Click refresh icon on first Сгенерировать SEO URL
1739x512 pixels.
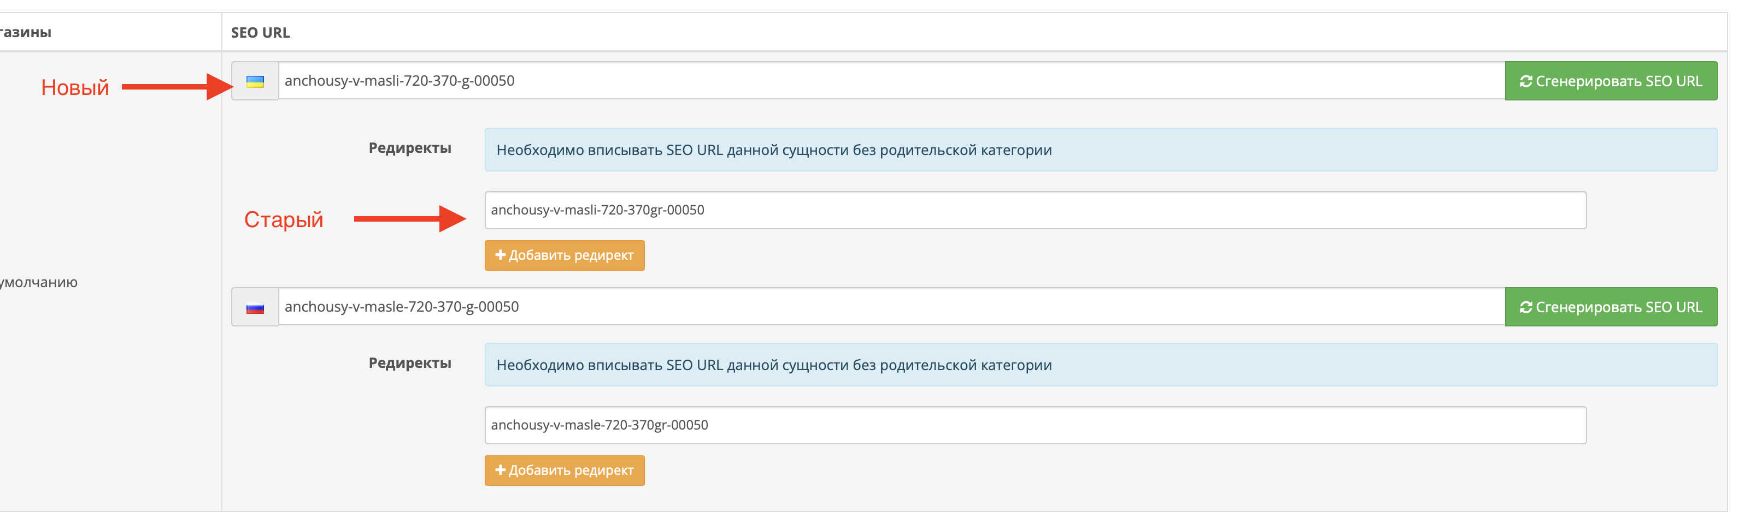pos(1526,82)
